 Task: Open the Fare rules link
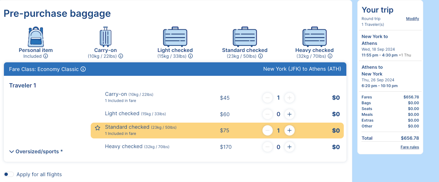409,147
